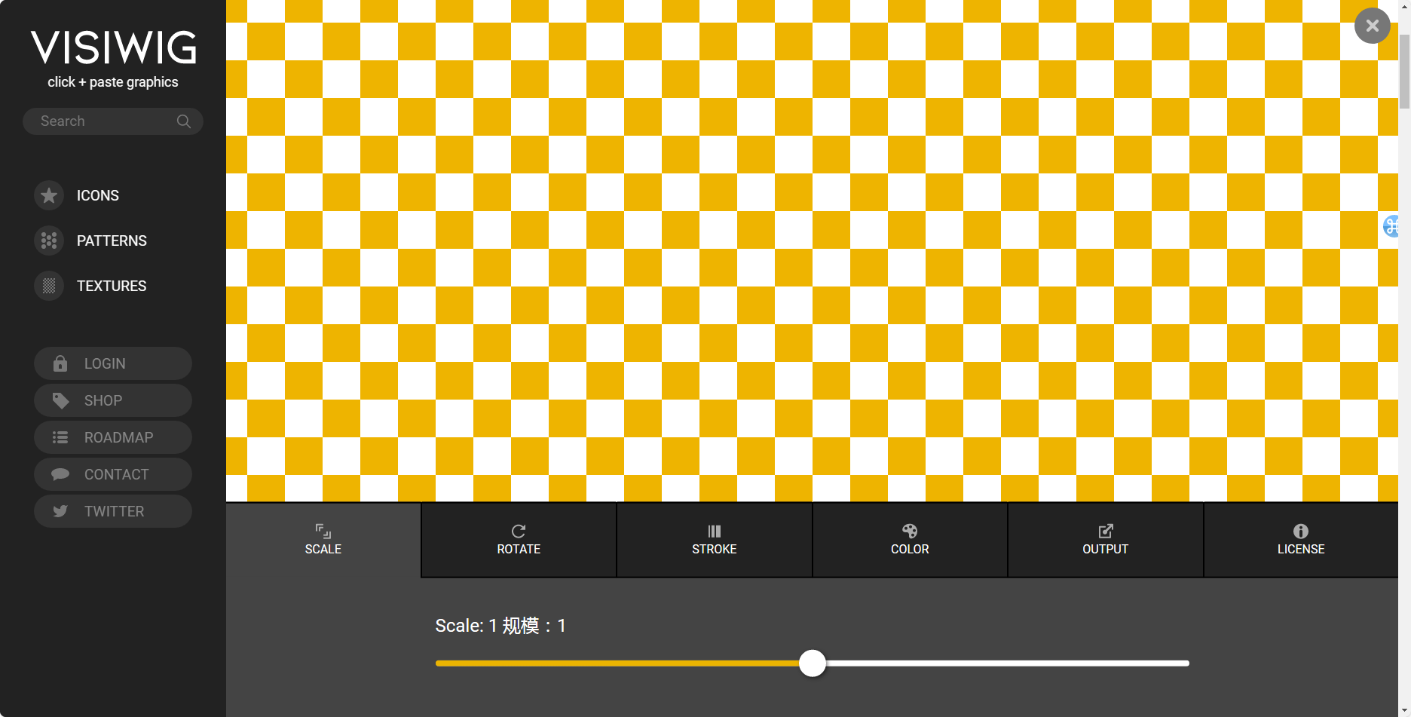The image size is (1411, 717).
Task: Click the Scale slider handle
Action: click(813, 663)
